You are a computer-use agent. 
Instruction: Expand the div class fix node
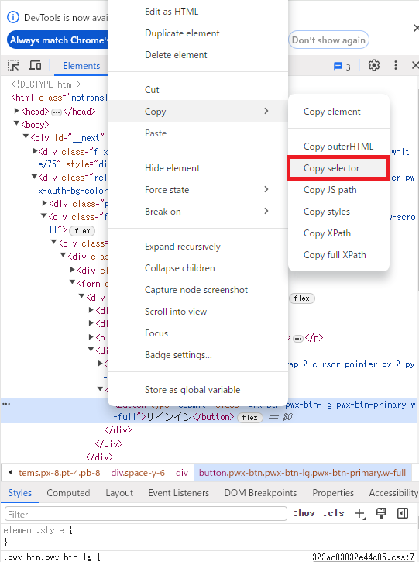pos(35,151)
